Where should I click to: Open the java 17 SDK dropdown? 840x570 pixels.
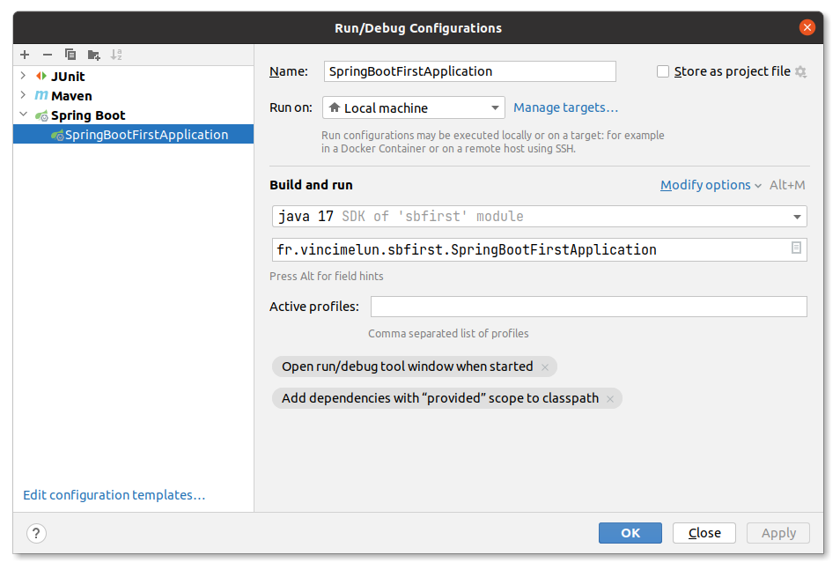539,216
